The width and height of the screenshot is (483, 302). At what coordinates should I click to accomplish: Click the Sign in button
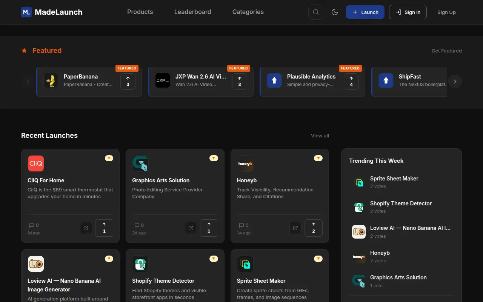coord(408,12)
